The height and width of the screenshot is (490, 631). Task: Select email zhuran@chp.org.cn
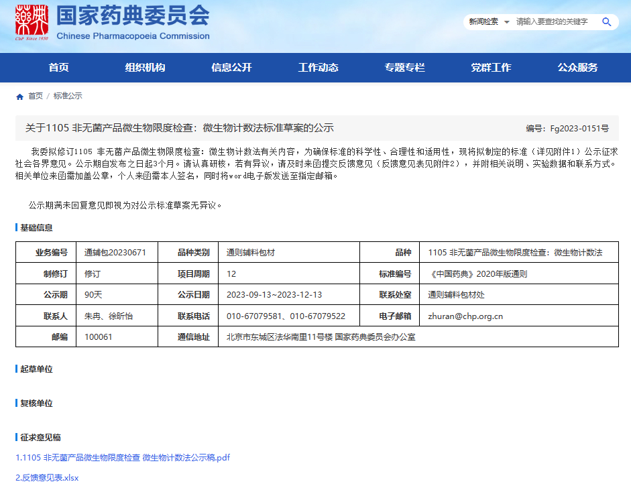[x=465, y=316]
